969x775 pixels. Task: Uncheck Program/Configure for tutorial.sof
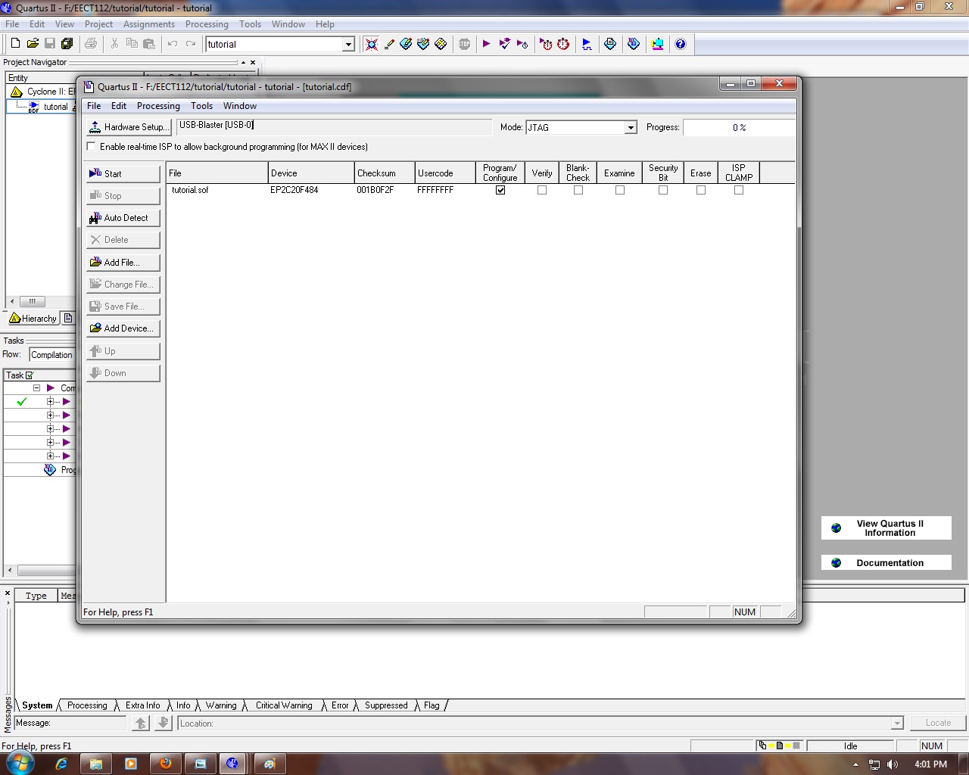[x=500, y=190]
